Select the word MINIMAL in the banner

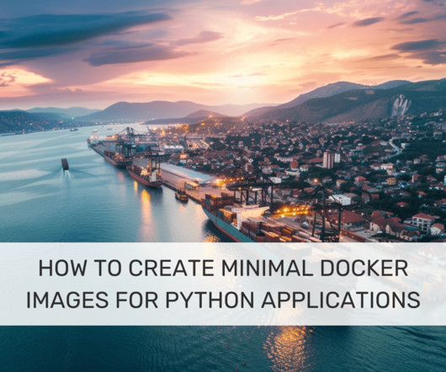pos(267,268)
